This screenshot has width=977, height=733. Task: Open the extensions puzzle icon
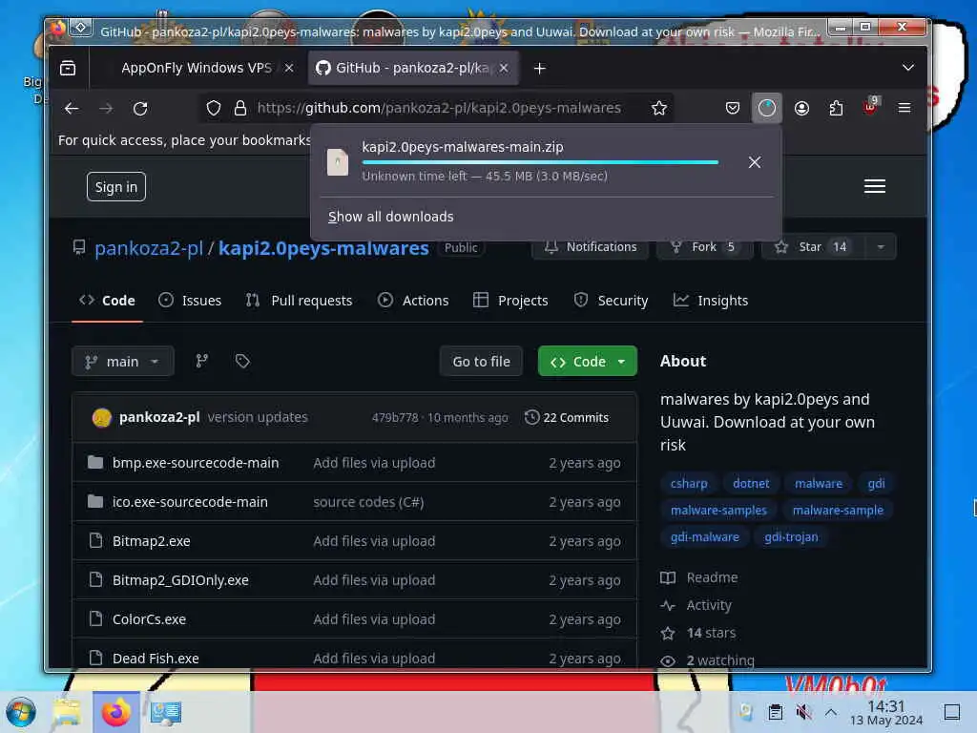836,109
